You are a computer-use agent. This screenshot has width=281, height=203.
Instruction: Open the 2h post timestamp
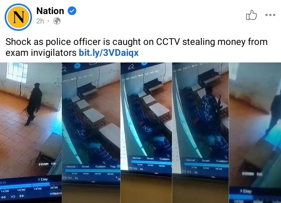pos(40,21)
